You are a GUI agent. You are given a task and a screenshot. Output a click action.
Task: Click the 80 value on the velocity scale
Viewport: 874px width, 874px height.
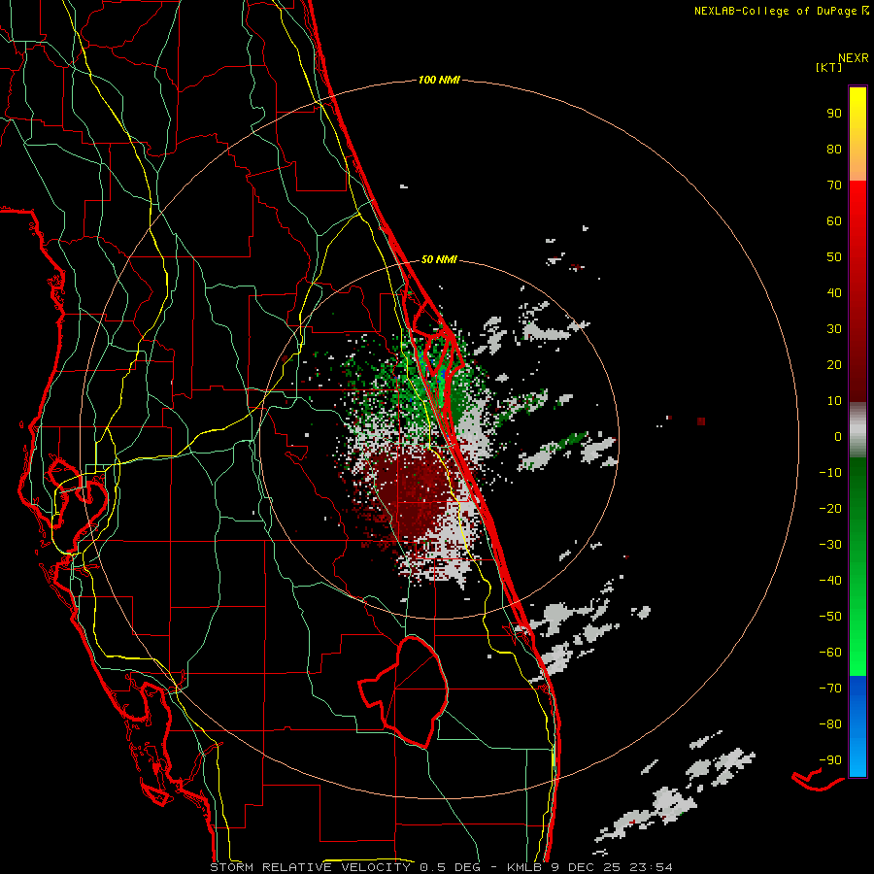tap(834, 149)
